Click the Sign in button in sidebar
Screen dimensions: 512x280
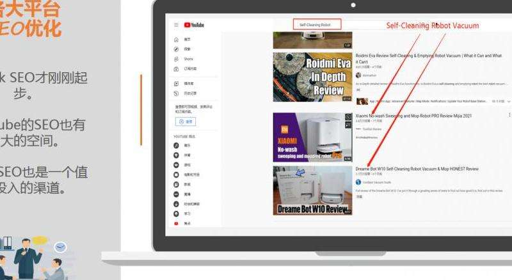186,121
